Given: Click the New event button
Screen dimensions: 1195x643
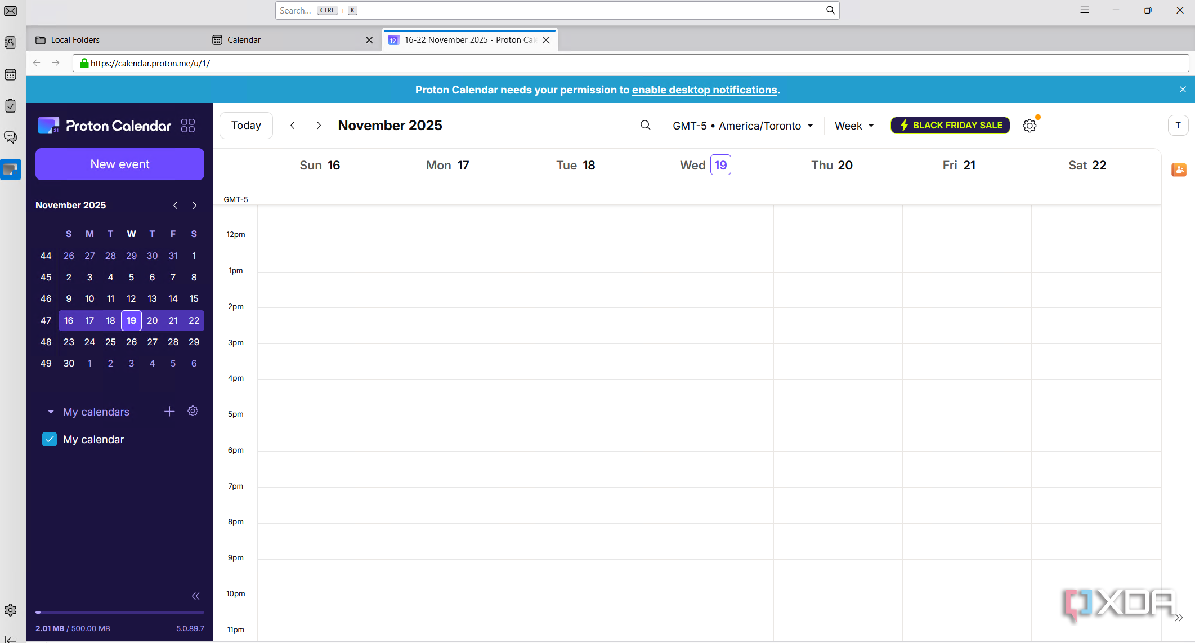Looking at the screenshot, I should point(120,164).
